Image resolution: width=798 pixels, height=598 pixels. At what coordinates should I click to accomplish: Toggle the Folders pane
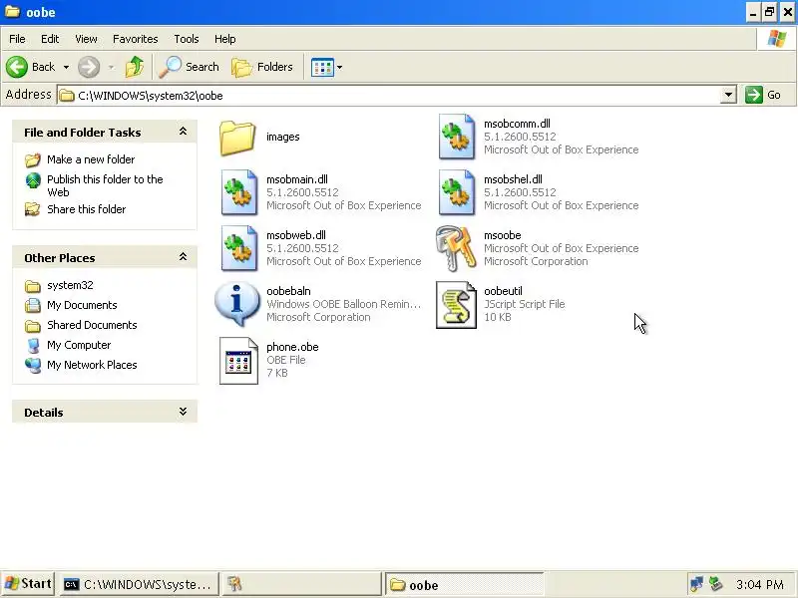click(x=262, y=67)
